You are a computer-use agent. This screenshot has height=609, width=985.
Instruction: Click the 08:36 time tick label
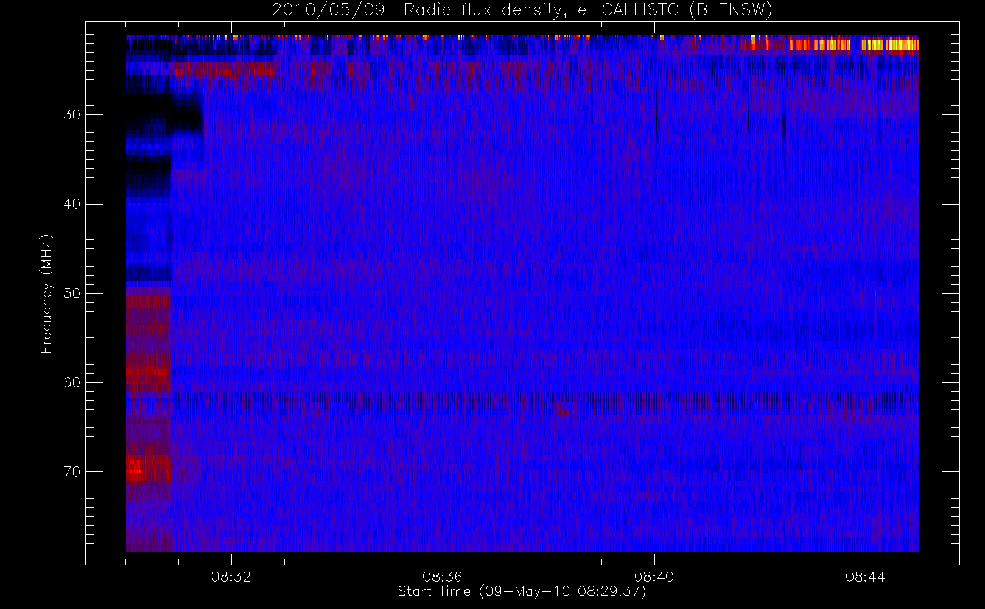(x=443, y=577)
